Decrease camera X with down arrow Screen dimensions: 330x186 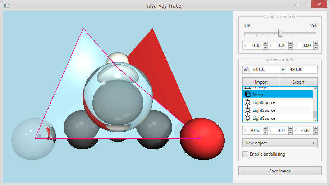coord(265,47)
